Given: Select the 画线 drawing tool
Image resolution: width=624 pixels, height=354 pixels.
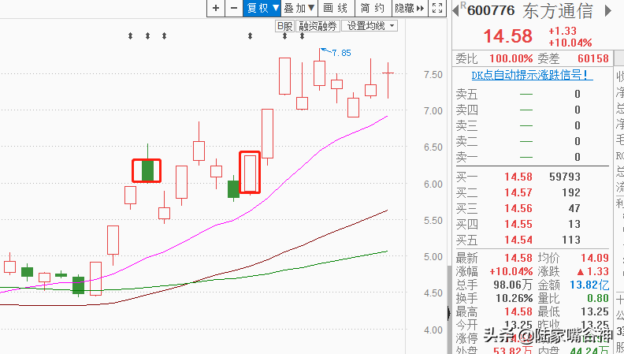Looking at the screenshot, I should [335, 8].
